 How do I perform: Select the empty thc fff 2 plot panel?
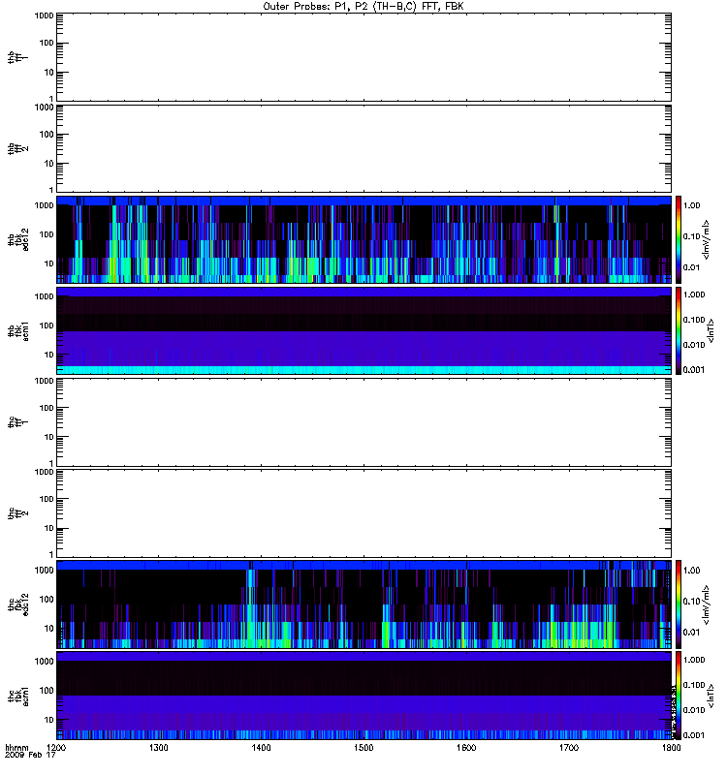pos(364,513)
